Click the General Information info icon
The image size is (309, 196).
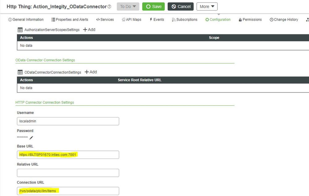tap(10, 20)
